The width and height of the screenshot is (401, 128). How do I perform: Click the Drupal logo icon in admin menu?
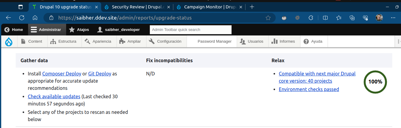coord(9,41)
